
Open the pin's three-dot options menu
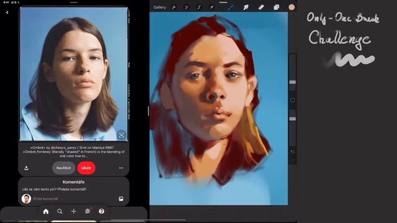pos(121,168)
